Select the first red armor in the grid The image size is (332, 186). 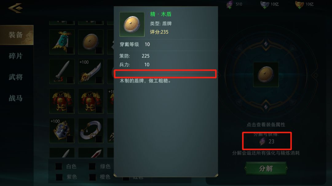tap(62, 101)
